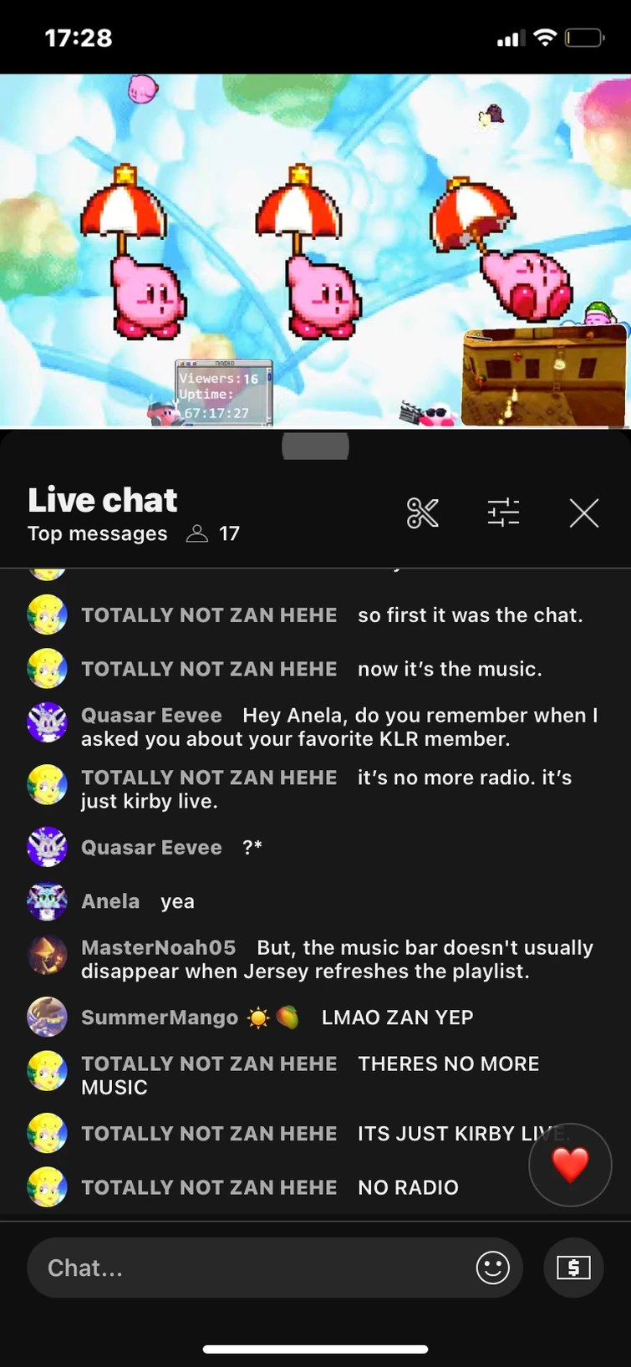
Task: Open the scissors clip icon
Action: coord(422,513)
